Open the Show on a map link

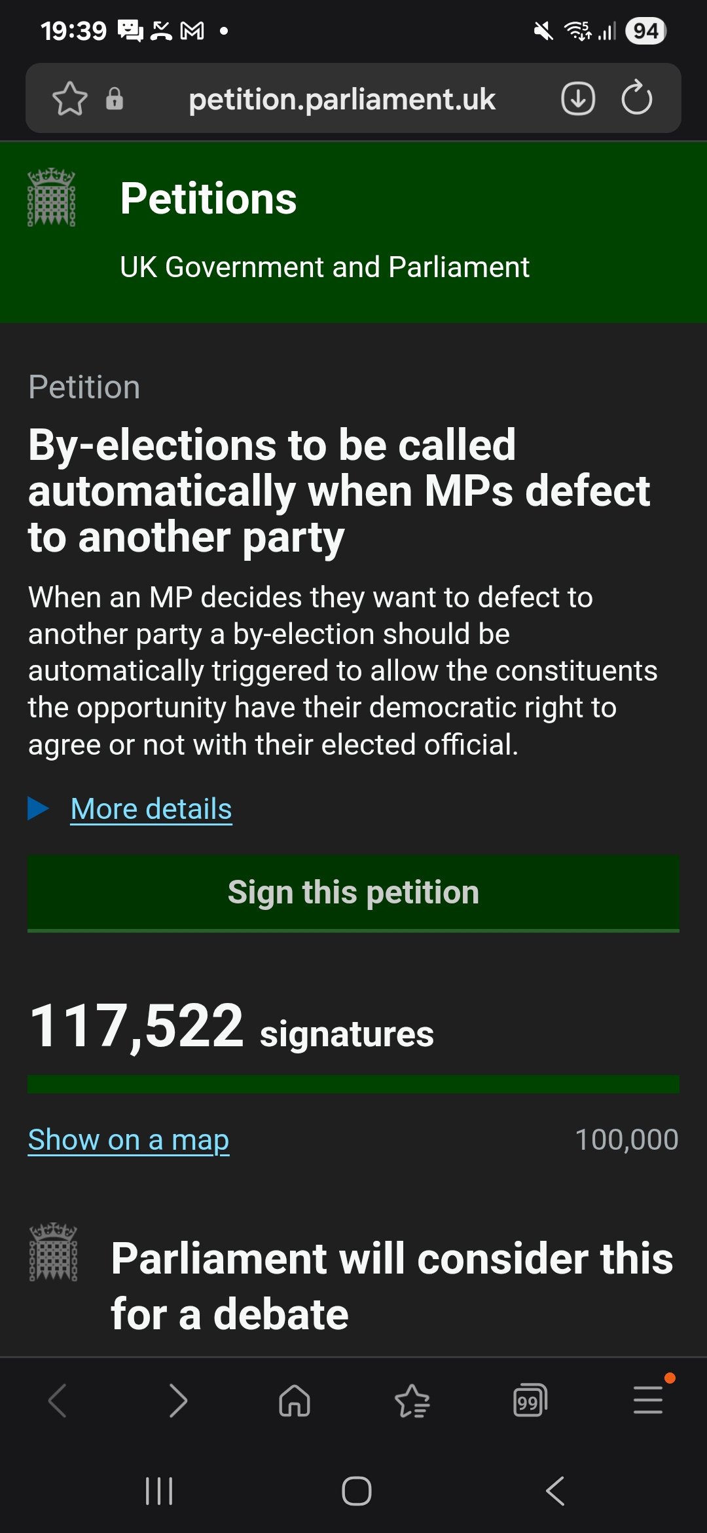[129, 1140]
